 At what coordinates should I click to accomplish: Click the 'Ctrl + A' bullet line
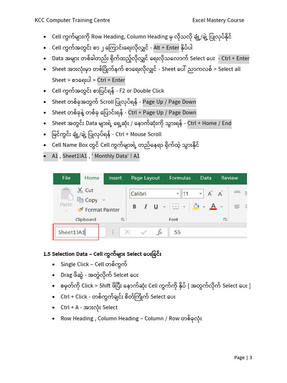tap(89, 307)
